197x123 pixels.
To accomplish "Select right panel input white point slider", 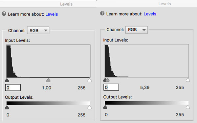I will pyautogui.click(x=188, y=80).
